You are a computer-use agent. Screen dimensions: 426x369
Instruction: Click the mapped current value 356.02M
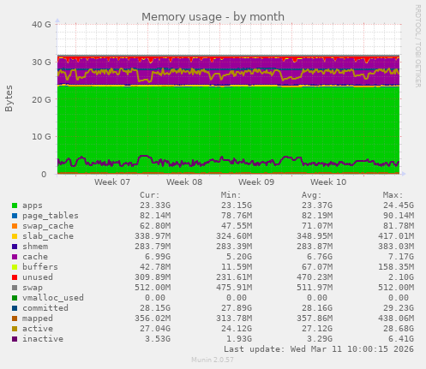pyautogui.click(x=153, y=318)
